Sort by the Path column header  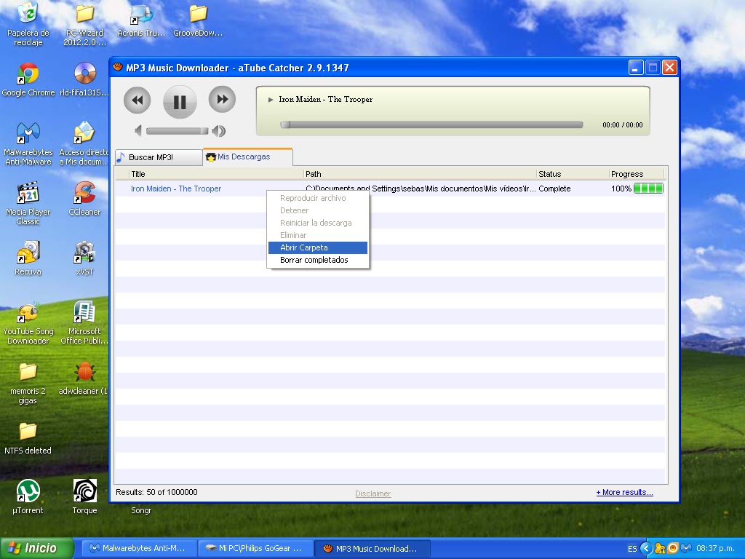click(420, 174)
